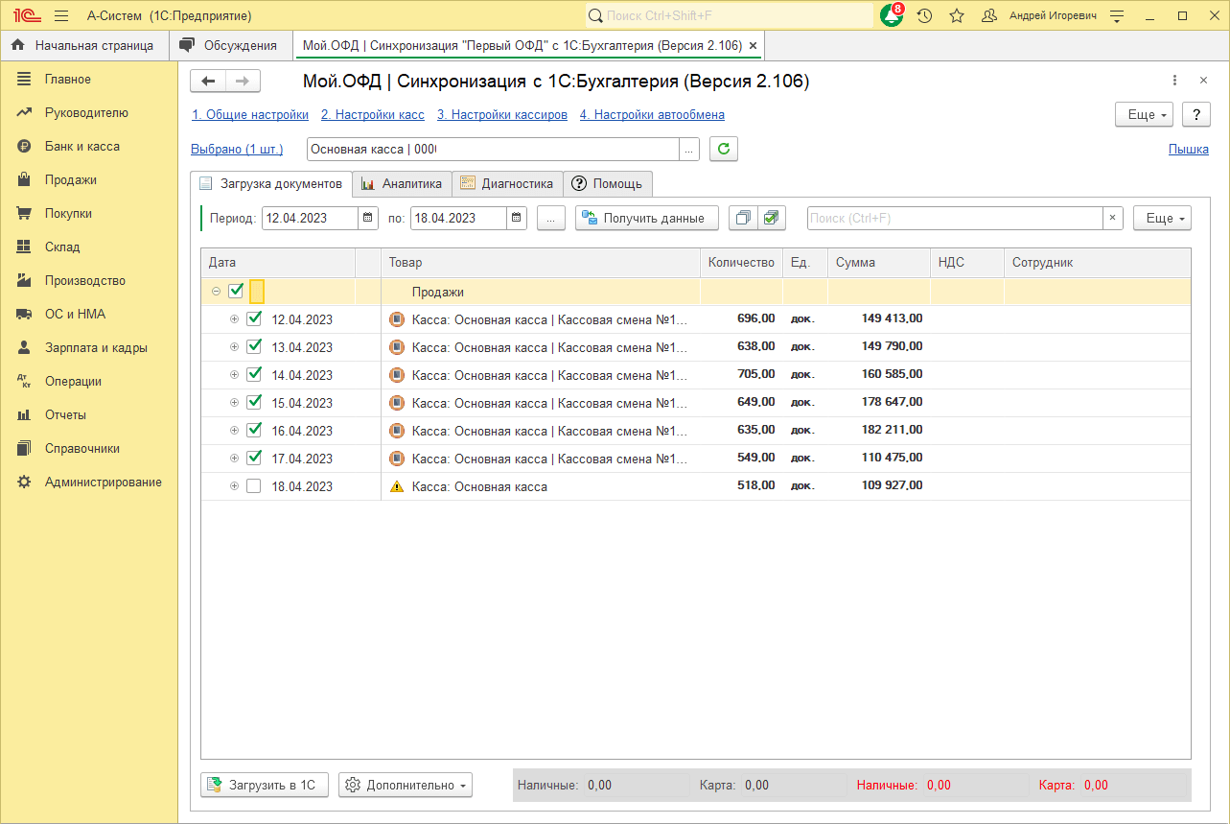Viewport: 1230px width, 824px height.
Task: Expand the 18.04.2023 row
Action: [234, 486]
